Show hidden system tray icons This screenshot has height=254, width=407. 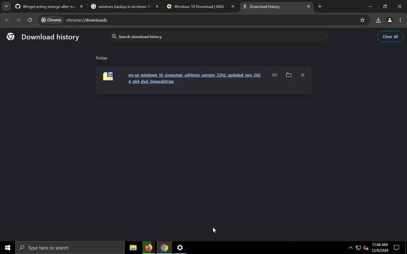point(351,248)
